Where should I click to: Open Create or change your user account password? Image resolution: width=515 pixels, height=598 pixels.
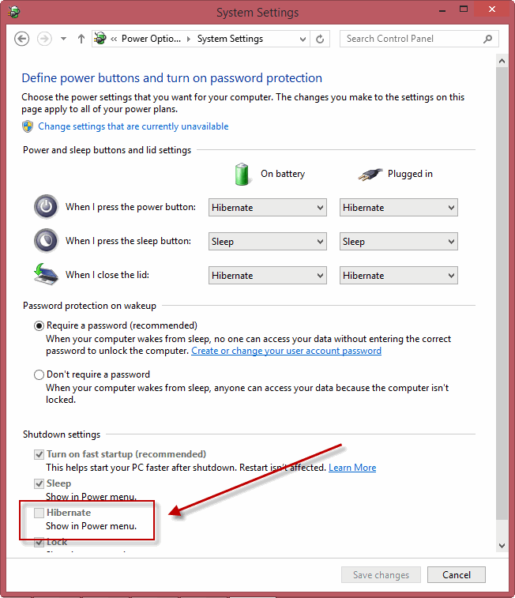coord(286,351)
